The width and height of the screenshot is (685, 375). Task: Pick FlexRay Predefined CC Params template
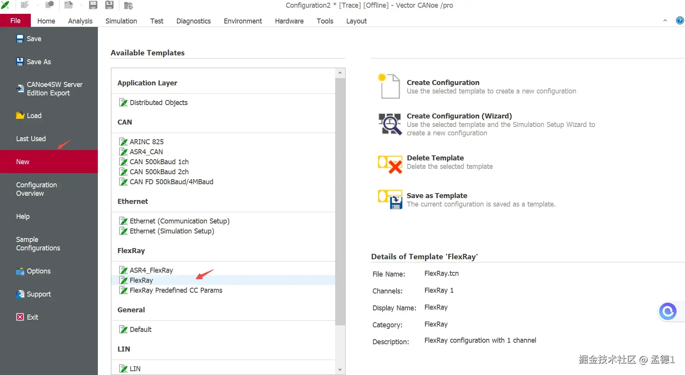tap(223, 290)
